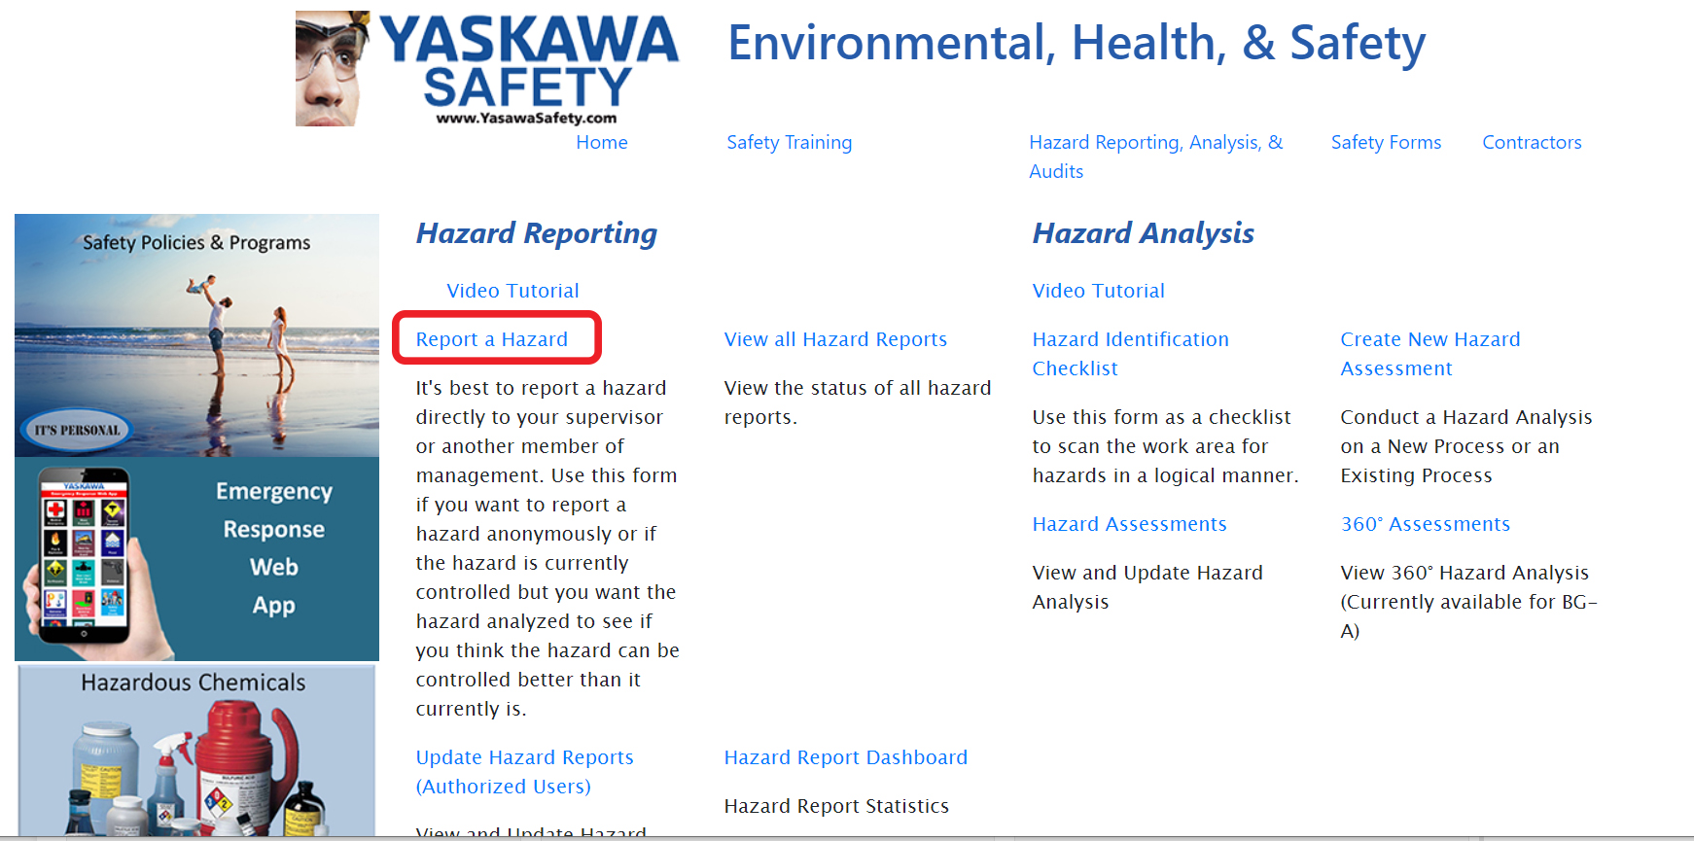The image size is (1694, 841).
Task: Open the Hazard Report Dashboard
Action: [845, 757]
